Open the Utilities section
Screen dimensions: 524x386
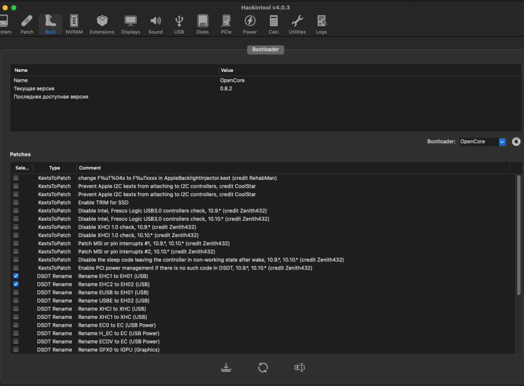tap(297, 25)
